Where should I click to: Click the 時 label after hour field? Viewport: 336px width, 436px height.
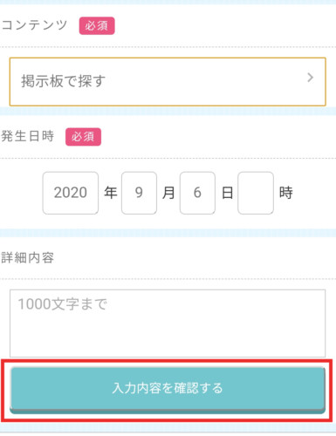click(x=285, y=193)
